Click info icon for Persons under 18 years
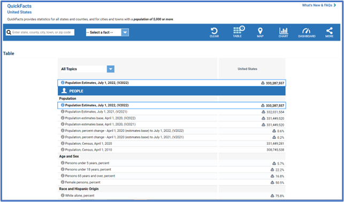Viewport: 344px width, 202px height. (63, 169)
